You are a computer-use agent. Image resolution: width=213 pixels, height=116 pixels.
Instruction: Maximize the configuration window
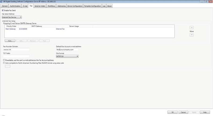tap(206, 2)
